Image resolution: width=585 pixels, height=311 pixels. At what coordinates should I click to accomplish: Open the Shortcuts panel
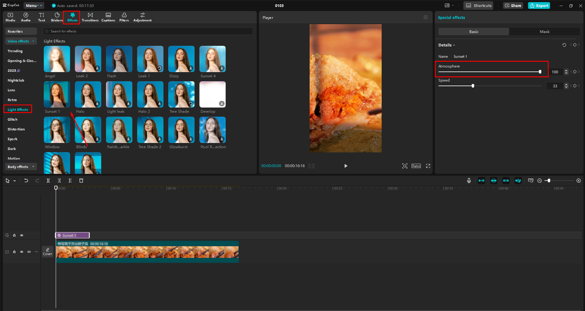pyautogui.click(x=479, y=5)
